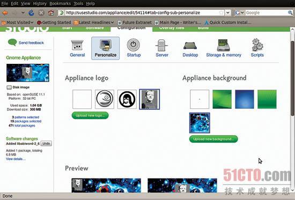Click the browser Back arrow button
Image resolution: width=295 pixels, height=200 pixels.
(x=5, y=13)
